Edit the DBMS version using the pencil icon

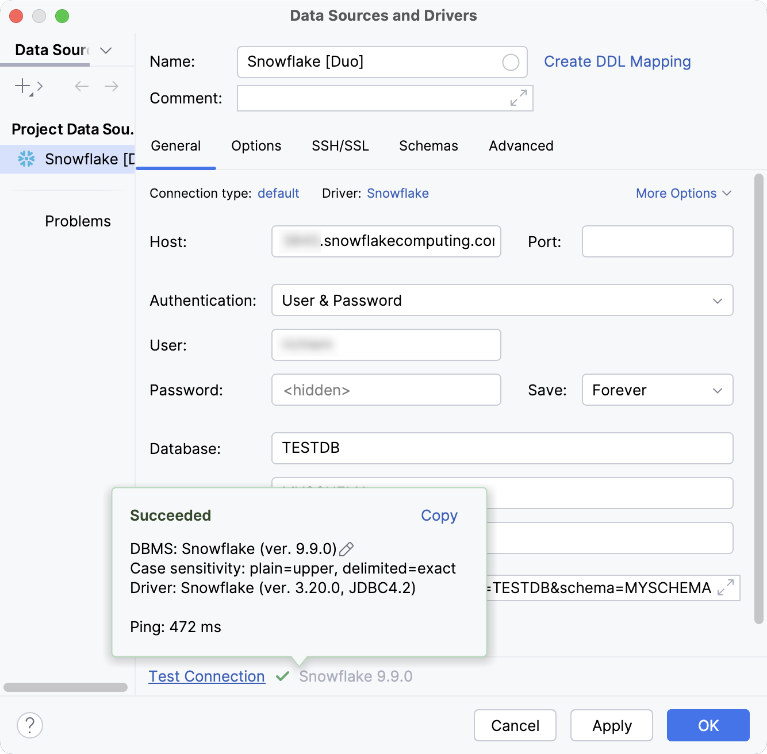(346, 549)
